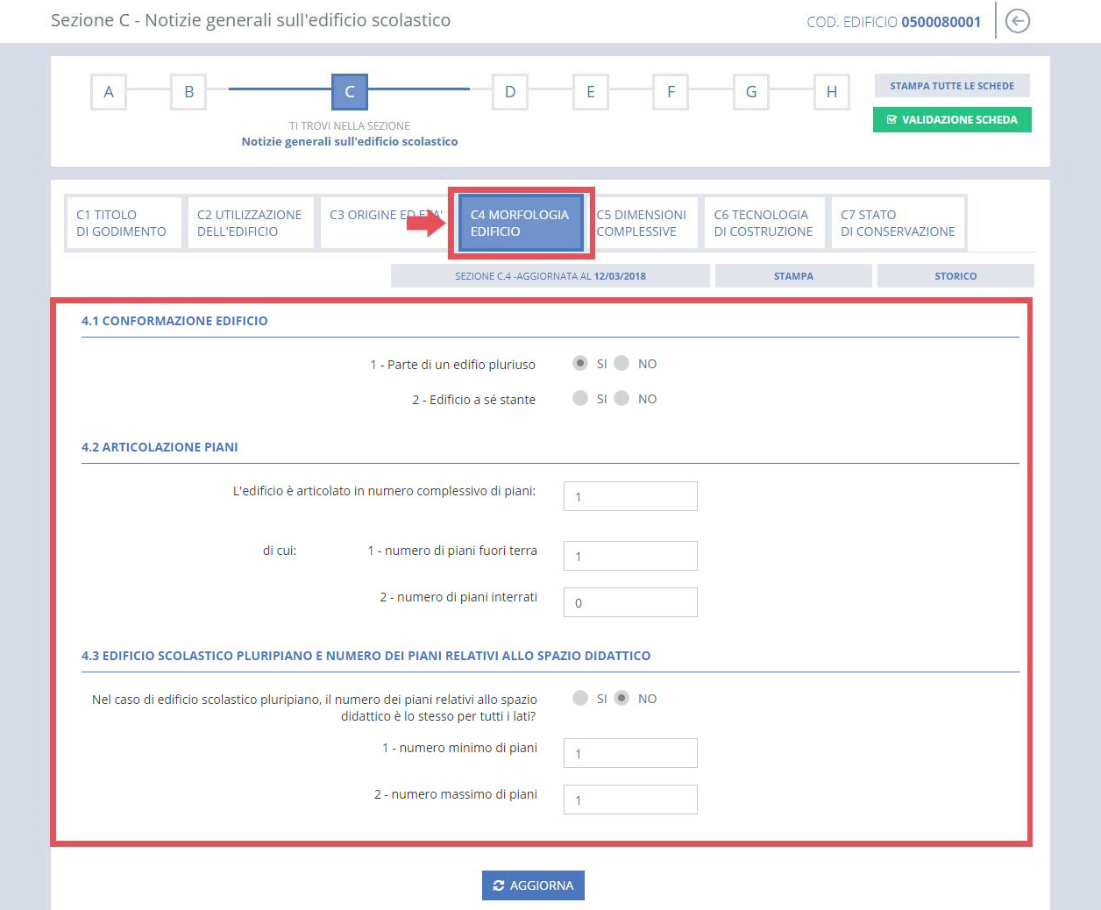Open the C5 Dimensioni Complessive tab
The height and width of the screenshot is (910, 1101).
tap(642, 223)
